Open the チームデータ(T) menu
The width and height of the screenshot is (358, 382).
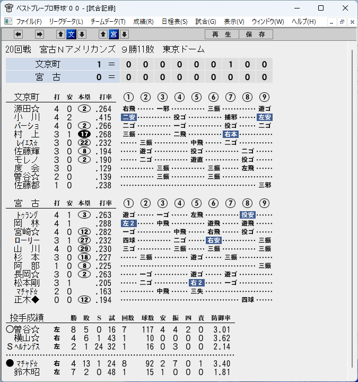click(x=108, y=22)
